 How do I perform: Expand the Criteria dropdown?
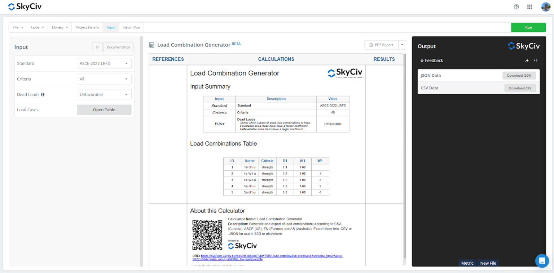point(104,79)
